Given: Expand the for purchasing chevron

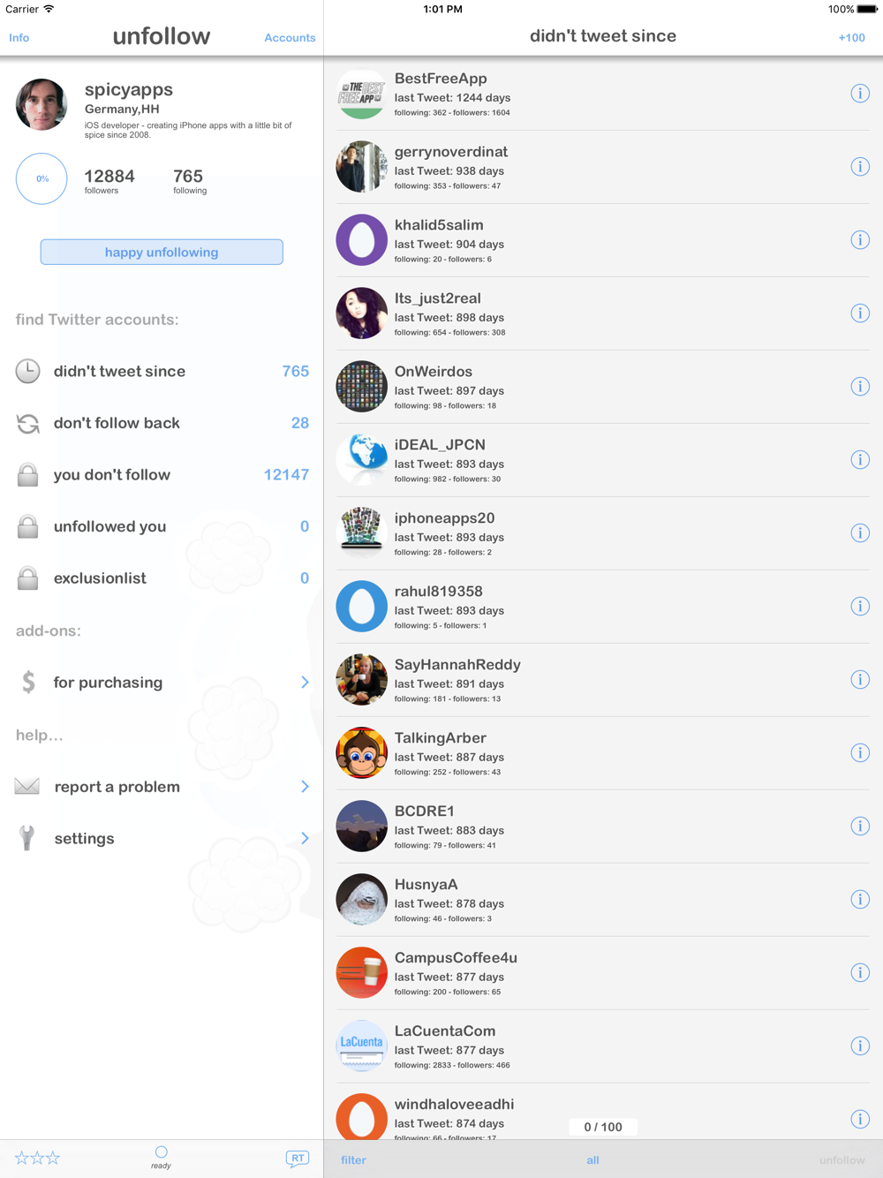Looking at the screenshot, I should pos(305,683).
